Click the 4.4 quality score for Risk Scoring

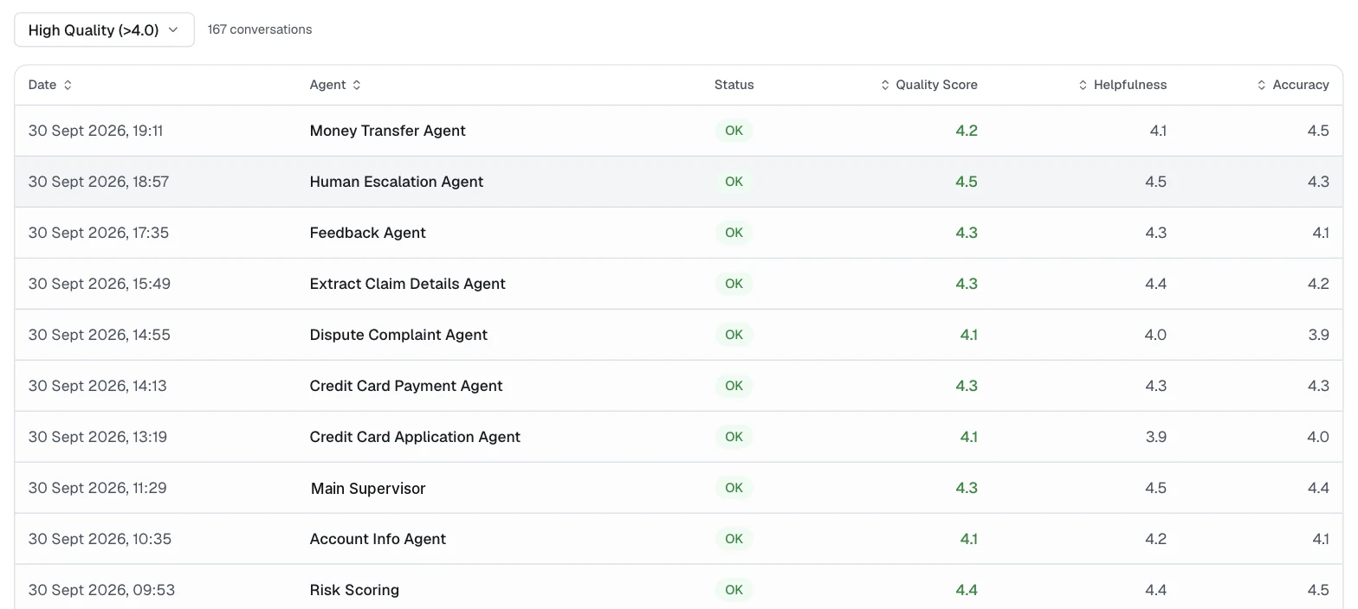tap(967, 590)
